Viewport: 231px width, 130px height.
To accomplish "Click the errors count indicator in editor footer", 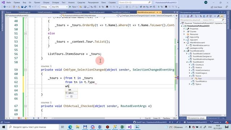I will tap(19, 118).
